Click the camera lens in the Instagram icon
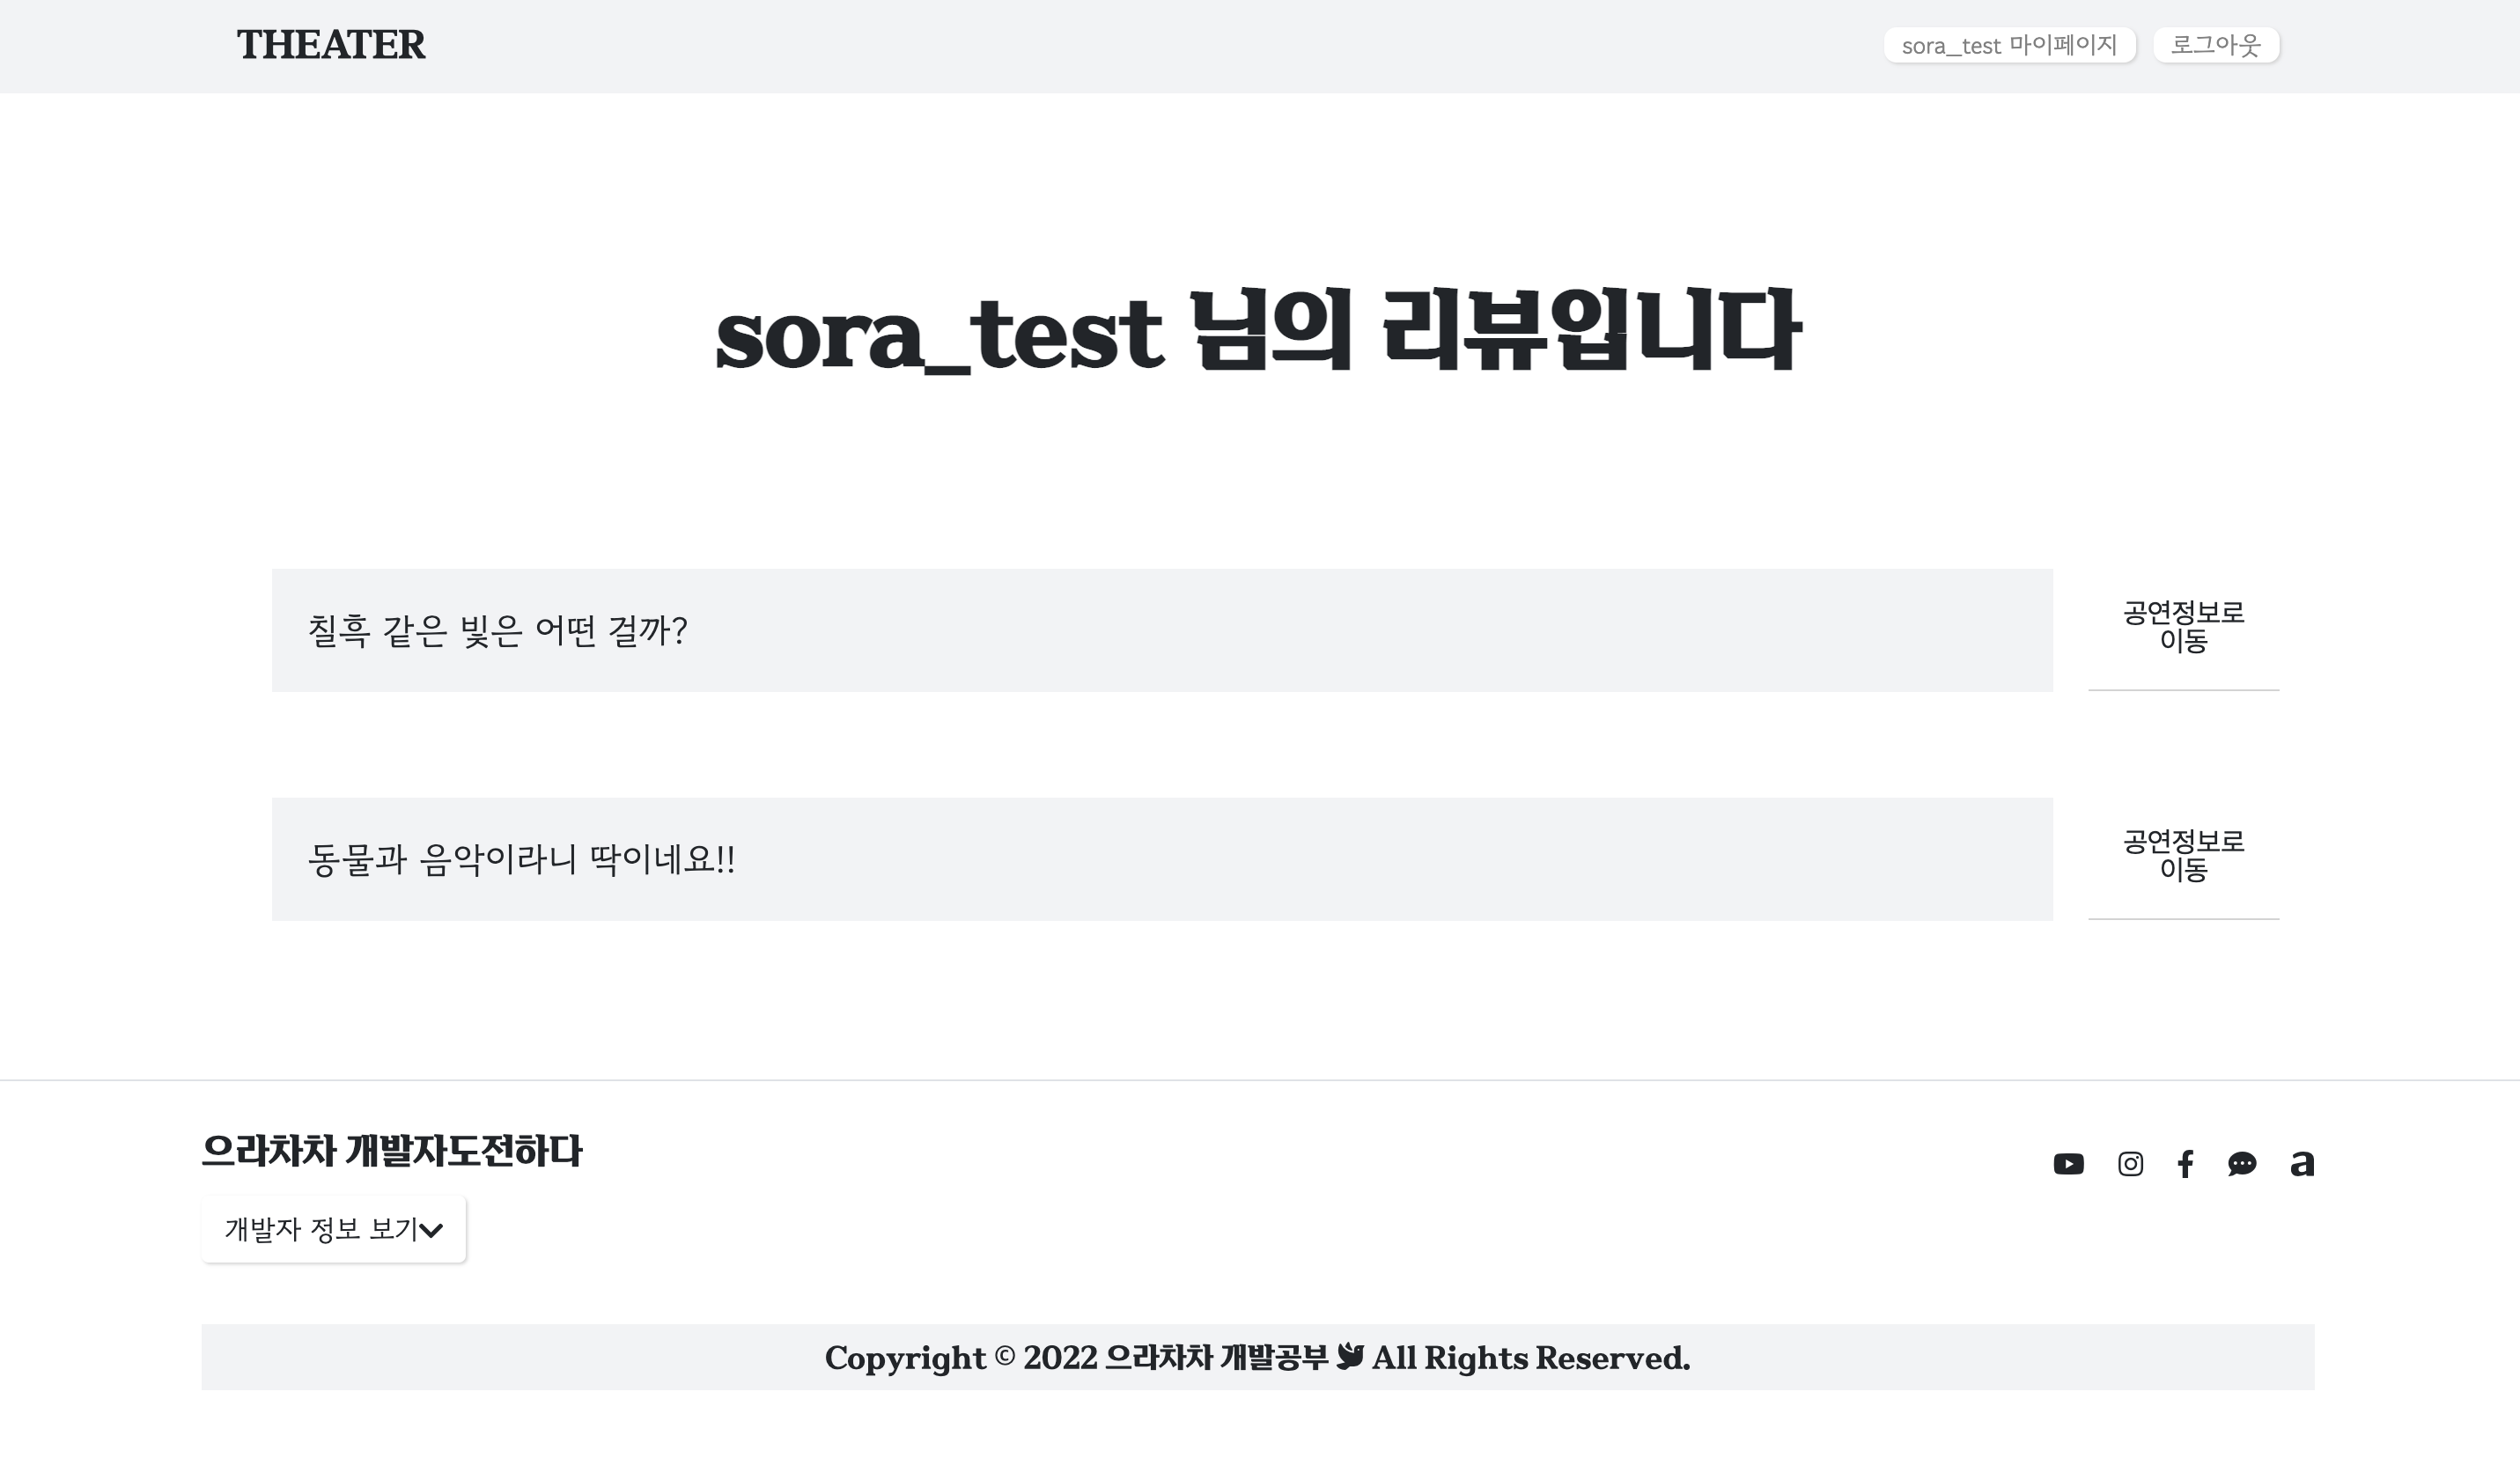Viewport: 2520px width, 1458px height. point(2129,1164)
